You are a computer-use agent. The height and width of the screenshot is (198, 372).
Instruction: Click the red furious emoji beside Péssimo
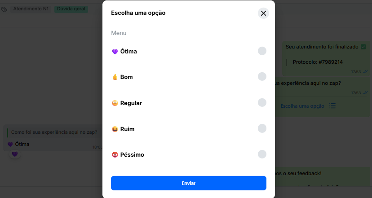115,155
